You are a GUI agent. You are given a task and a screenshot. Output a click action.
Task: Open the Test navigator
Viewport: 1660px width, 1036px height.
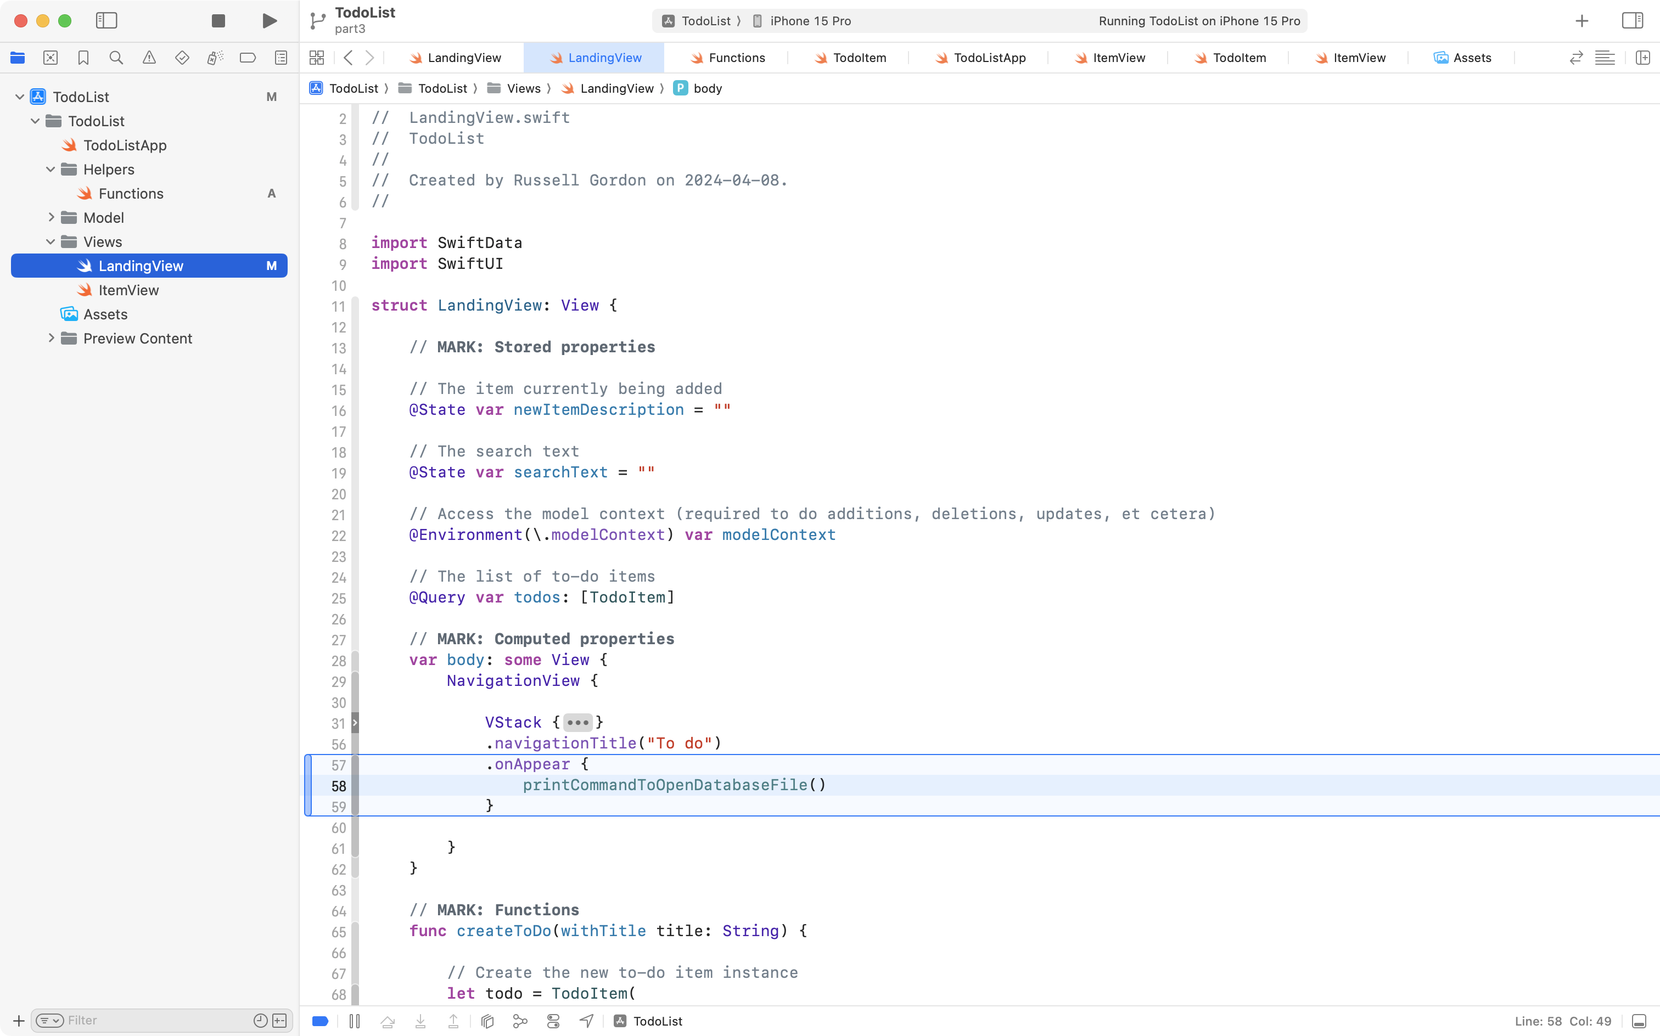(x=182, y=58)
